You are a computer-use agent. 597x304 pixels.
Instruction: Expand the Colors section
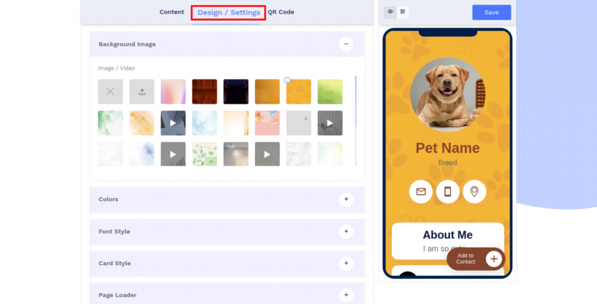point(346,199)
